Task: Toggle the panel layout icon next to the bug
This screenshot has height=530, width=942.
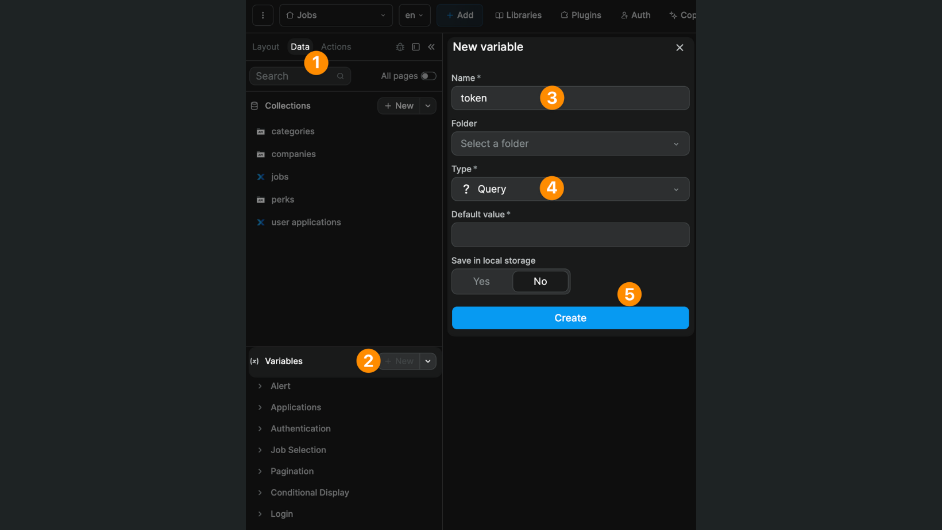Action: (x=415, y=46)
